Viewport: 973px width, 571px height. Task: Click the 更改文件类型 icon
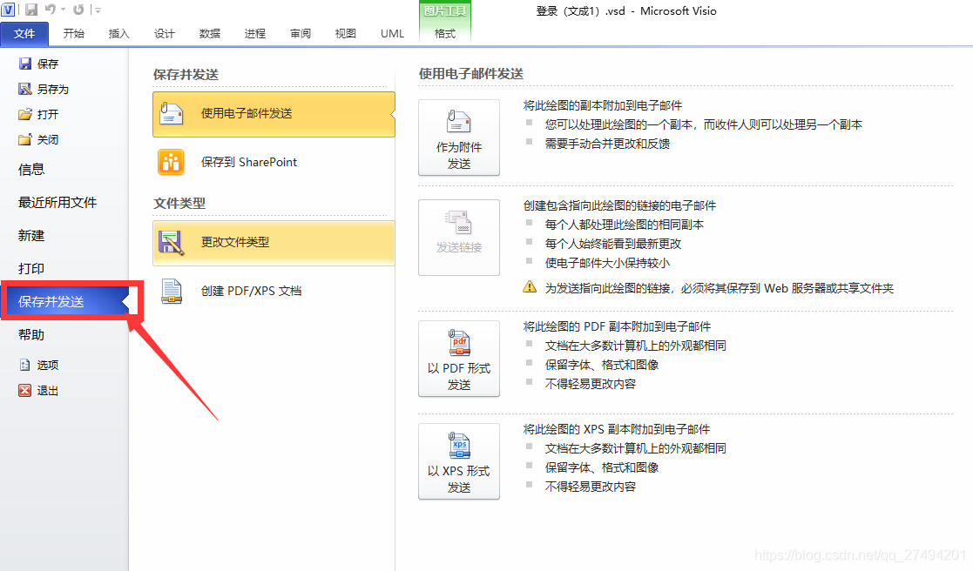(171, 242)
